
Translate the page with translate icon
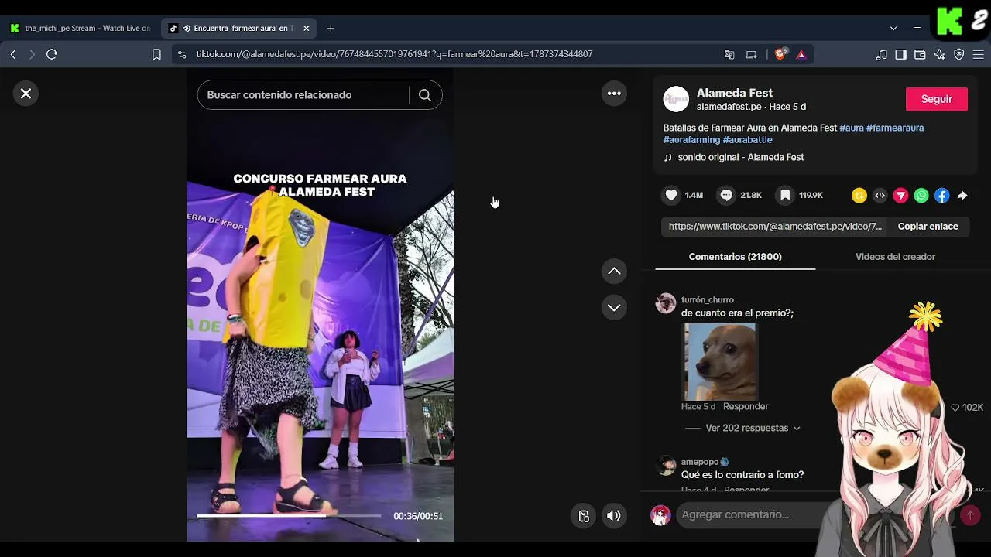coord(729,54)
